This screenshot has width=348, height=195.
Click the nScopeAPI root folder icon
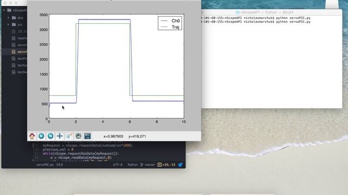(x=9, y=10)
